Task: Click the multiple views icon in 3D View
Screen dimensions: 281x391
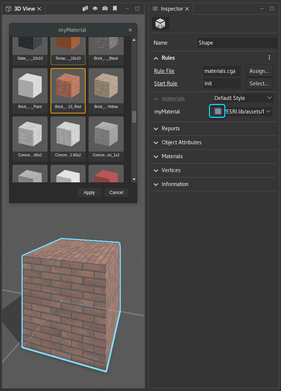Action: [x=85, y=8]
